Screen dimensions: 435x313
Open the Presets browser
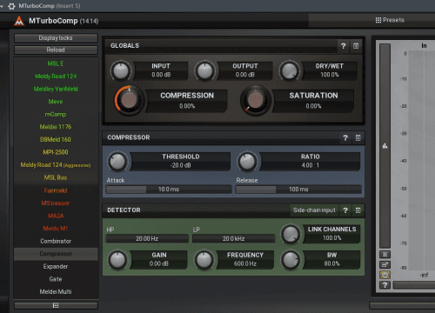coord(390,20)
